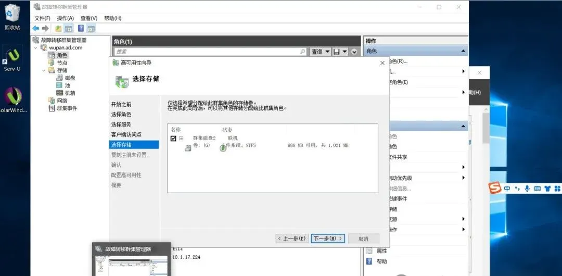Click the magnifier icon in search box
562x276 pixels.
[302, 52]
